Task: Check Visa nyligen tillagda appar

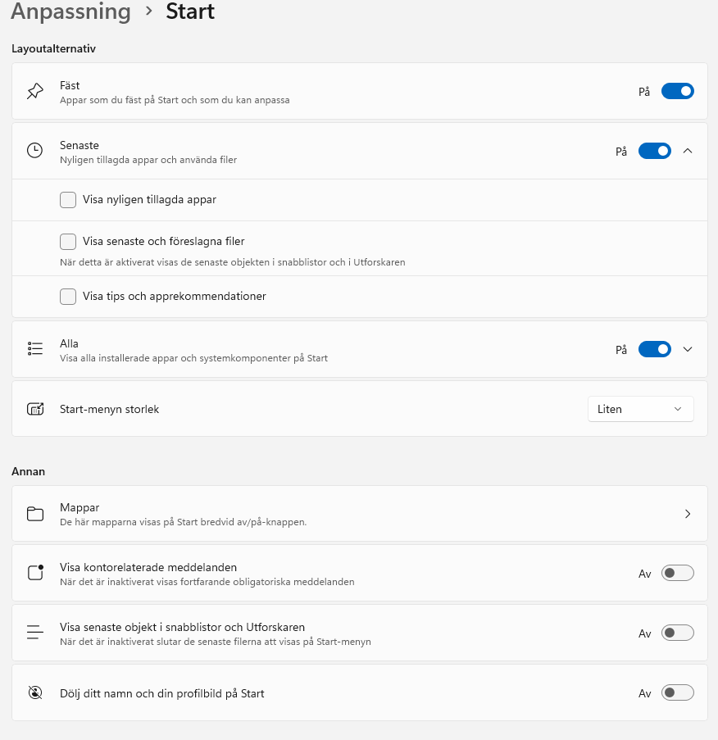Action: tap(68, 200)
